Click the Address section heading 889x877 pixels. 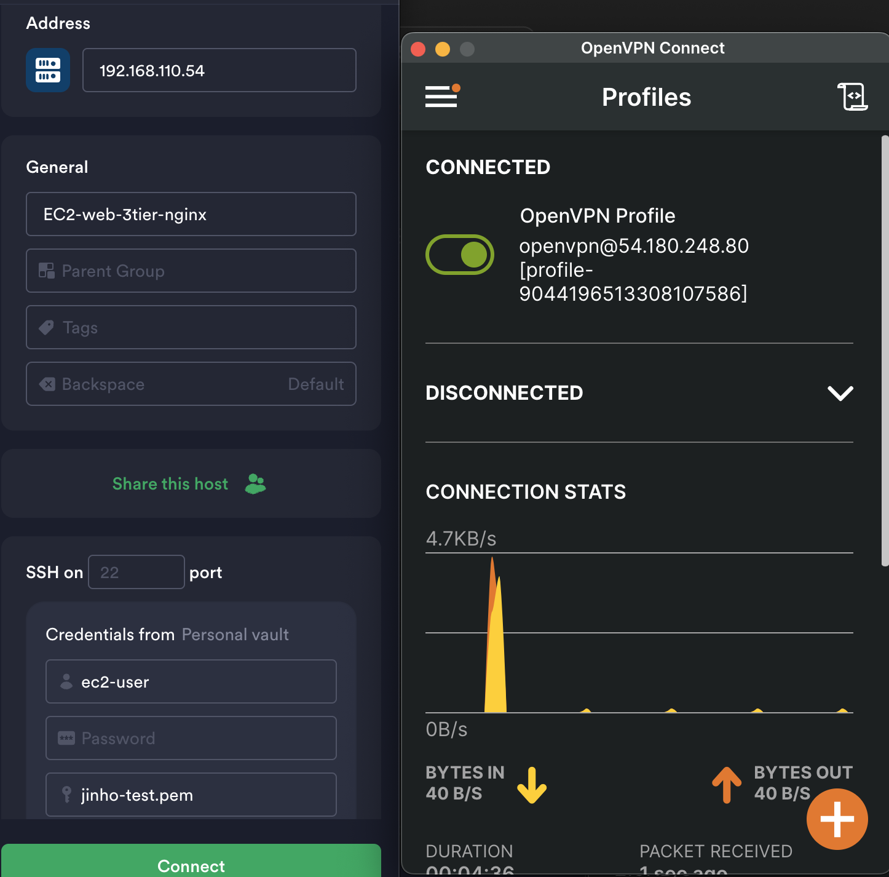pyautogui.click(x=58, y=23)
